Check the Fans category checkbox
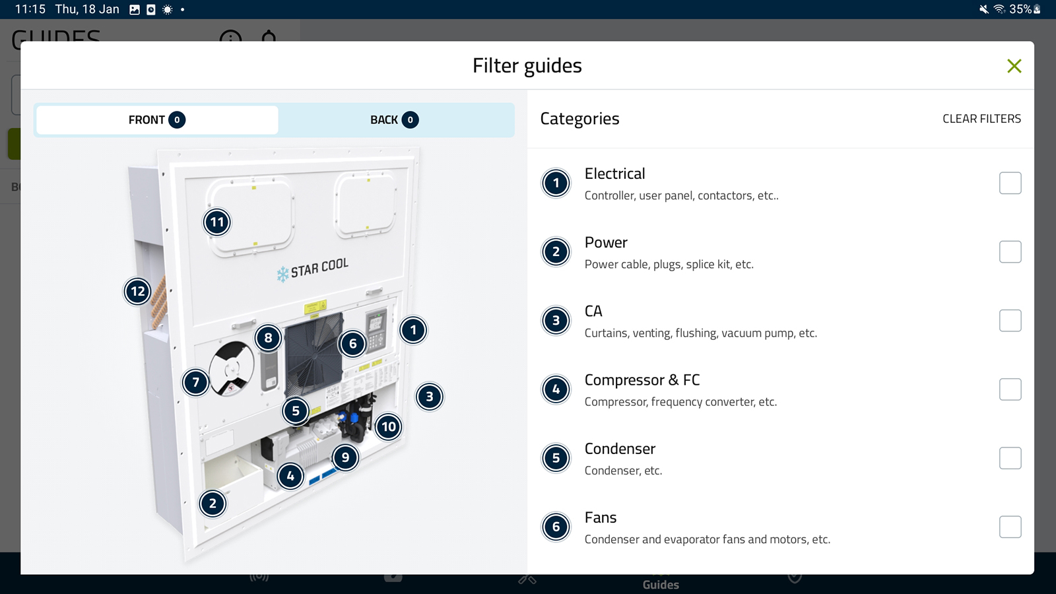 [1010, 527]
